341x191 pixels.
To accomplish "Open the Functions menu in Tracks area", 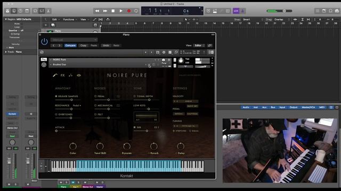I will [x=70, y=20].
